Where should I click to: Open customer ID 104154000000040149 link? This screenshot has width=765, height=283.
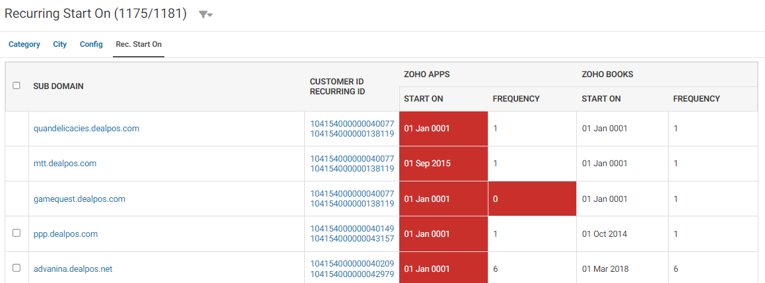[x=352, y=229]
